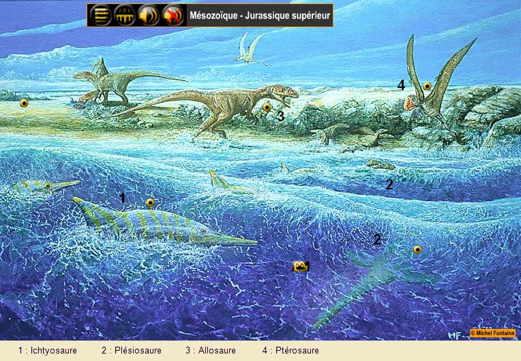Open the numbered timeline scale icon
This screenshot has height=361, width=521.
coord(125,15)
